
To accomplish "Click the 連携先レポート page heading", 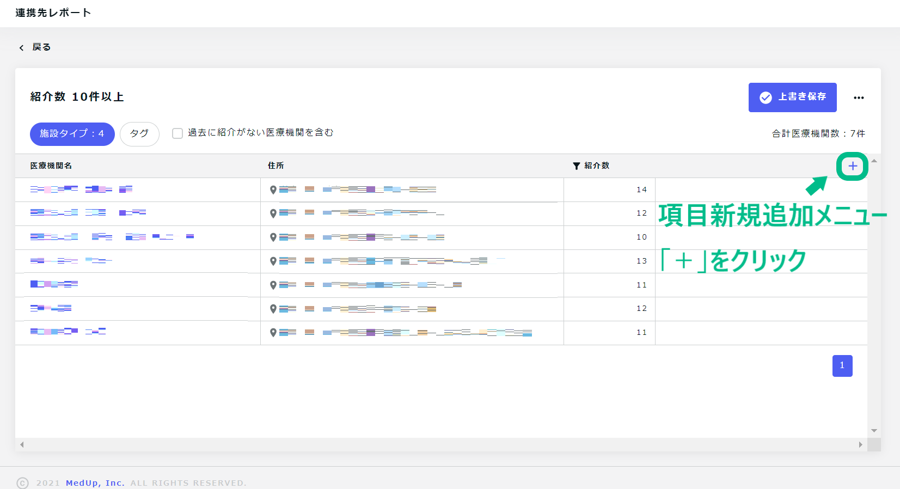I will (53, 13).
